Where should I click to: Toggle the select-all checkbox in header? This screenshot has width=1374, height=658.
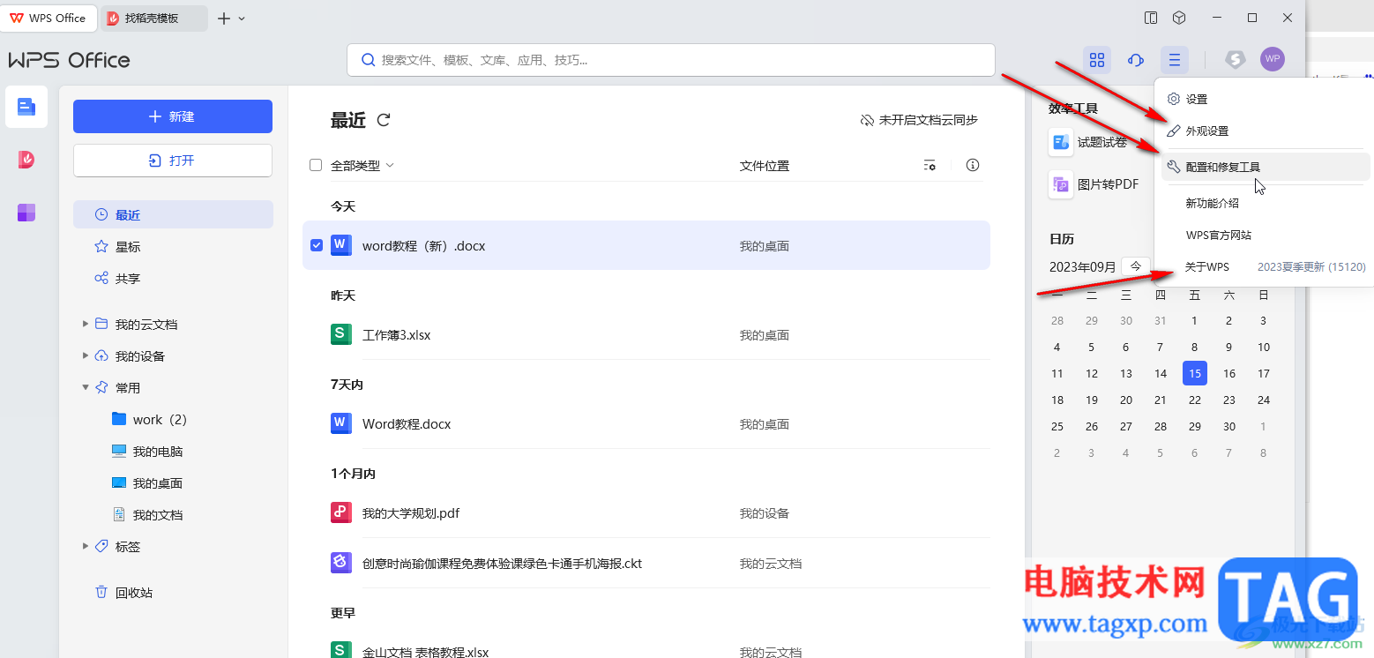pyautogui.click(x=316, y=165)
